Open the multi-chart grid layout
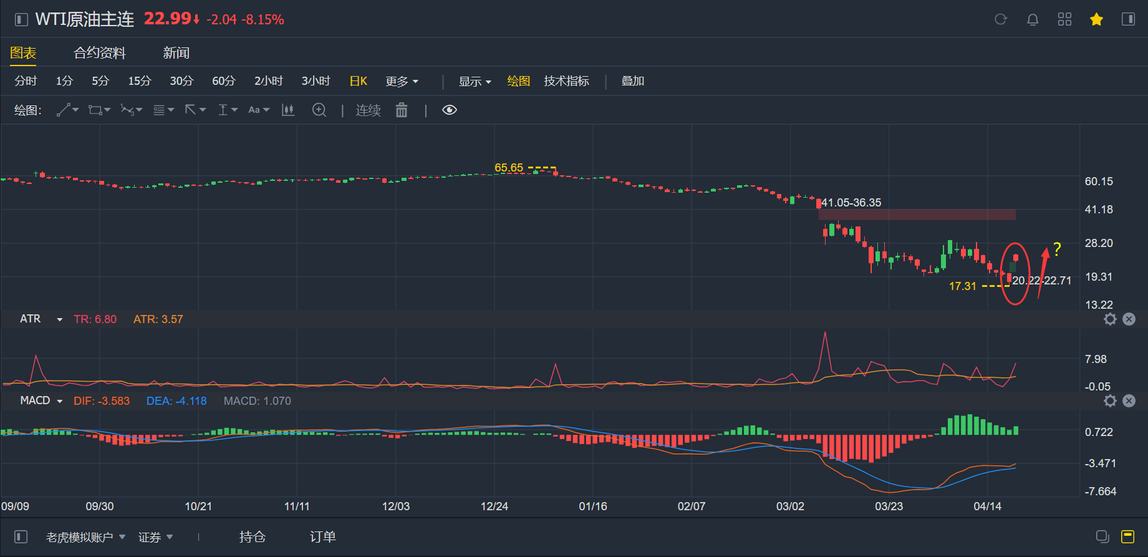The image size is (1148, 557). click(1064, 19)
